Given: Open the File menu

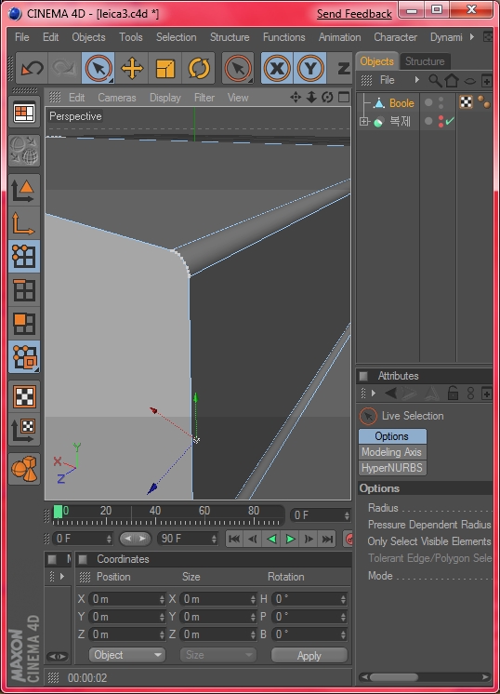Looking at the screenshot, I should pyautogui.click(x=22, y=37).
